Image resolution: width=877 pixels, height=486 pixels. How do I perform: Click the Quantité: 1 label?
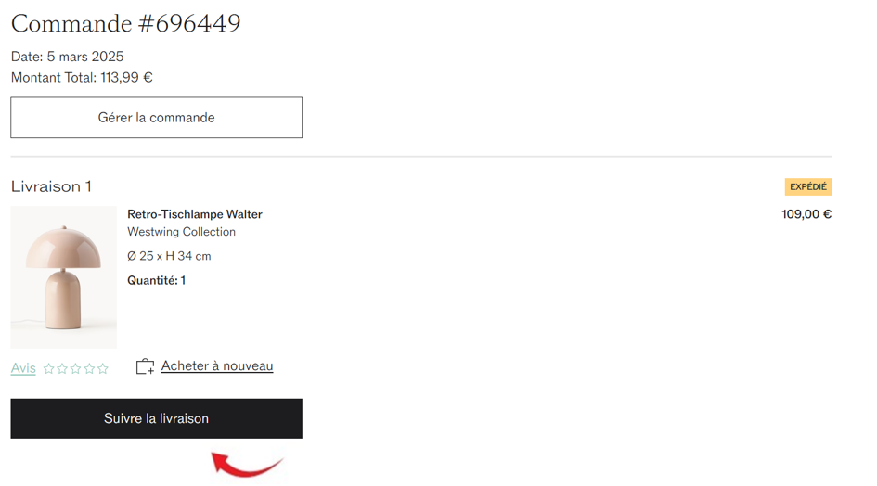coord(156,280)
